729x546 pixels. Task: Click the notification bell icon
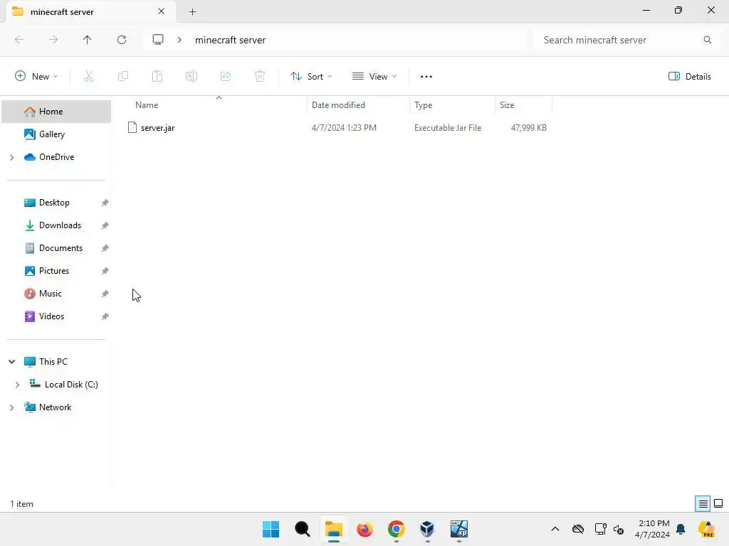click(x=681, y=529)
